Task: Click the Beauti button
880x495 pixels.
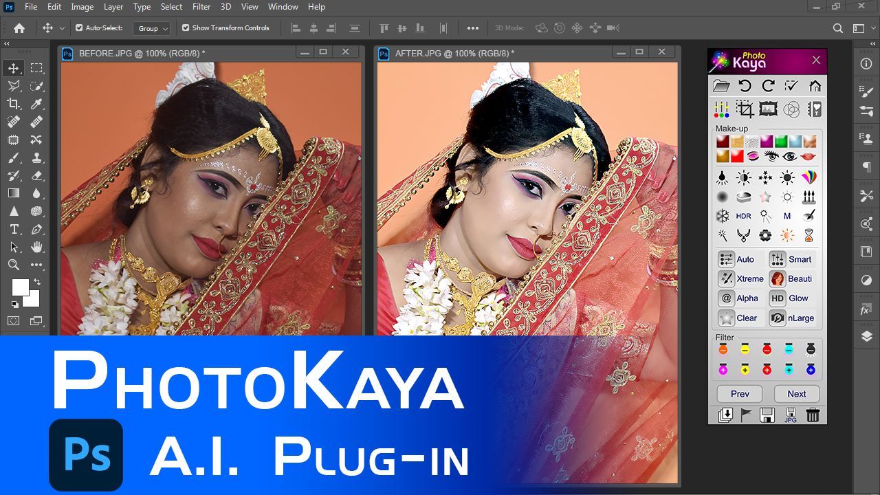Action: [x=792, y=278]
